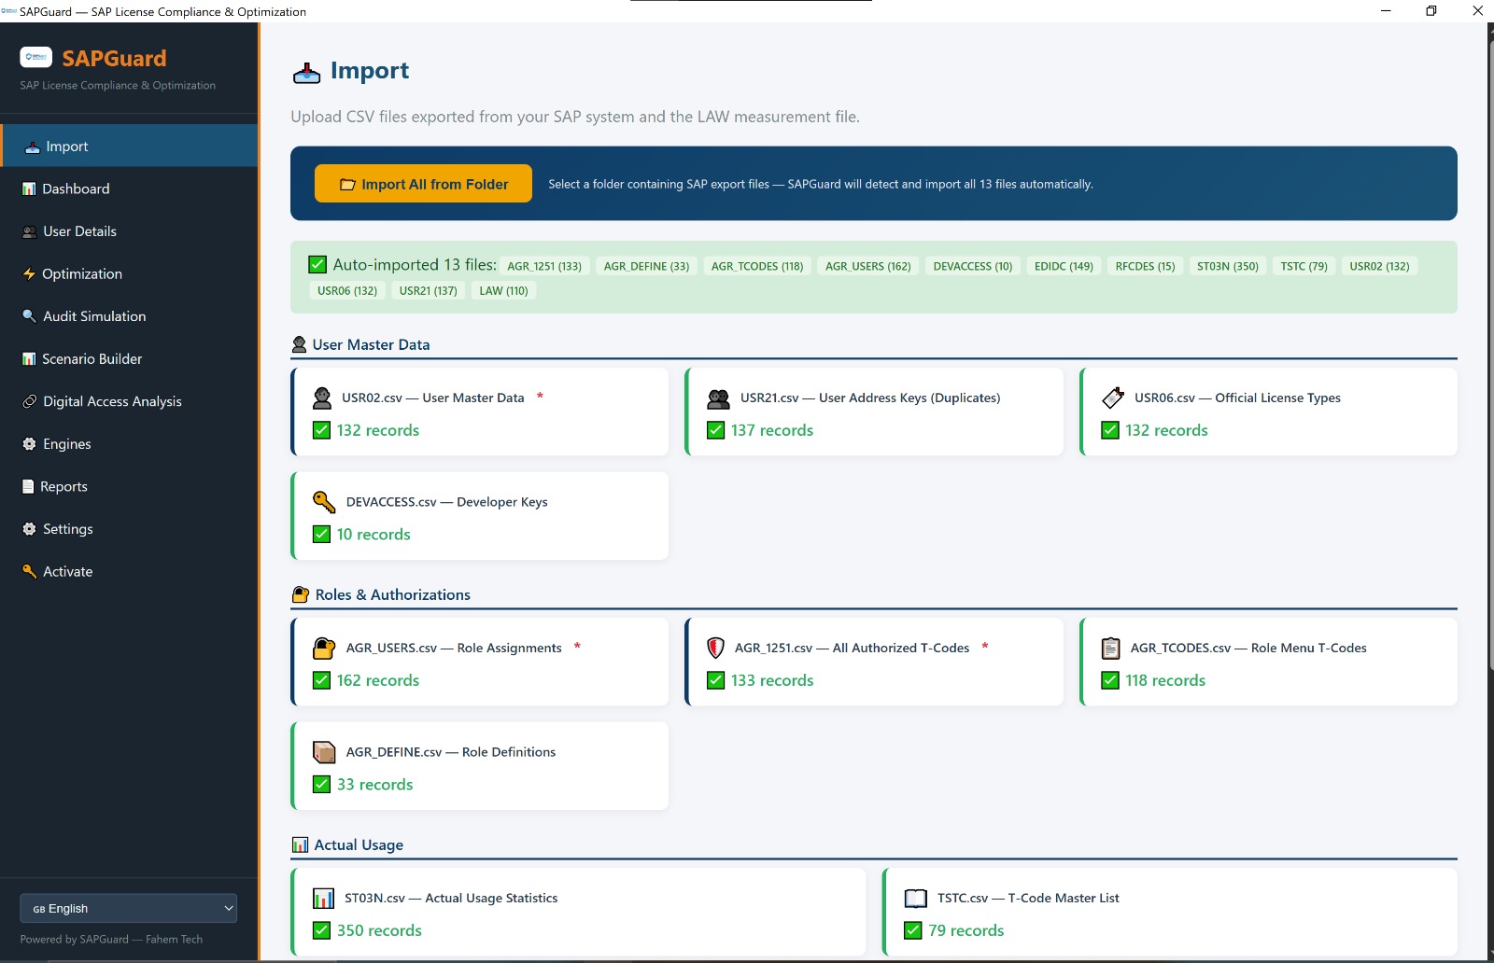Click the Reports document icon
Image resolution: width=1494 pixels, height=963 pixels.
[x=28, y=486]
